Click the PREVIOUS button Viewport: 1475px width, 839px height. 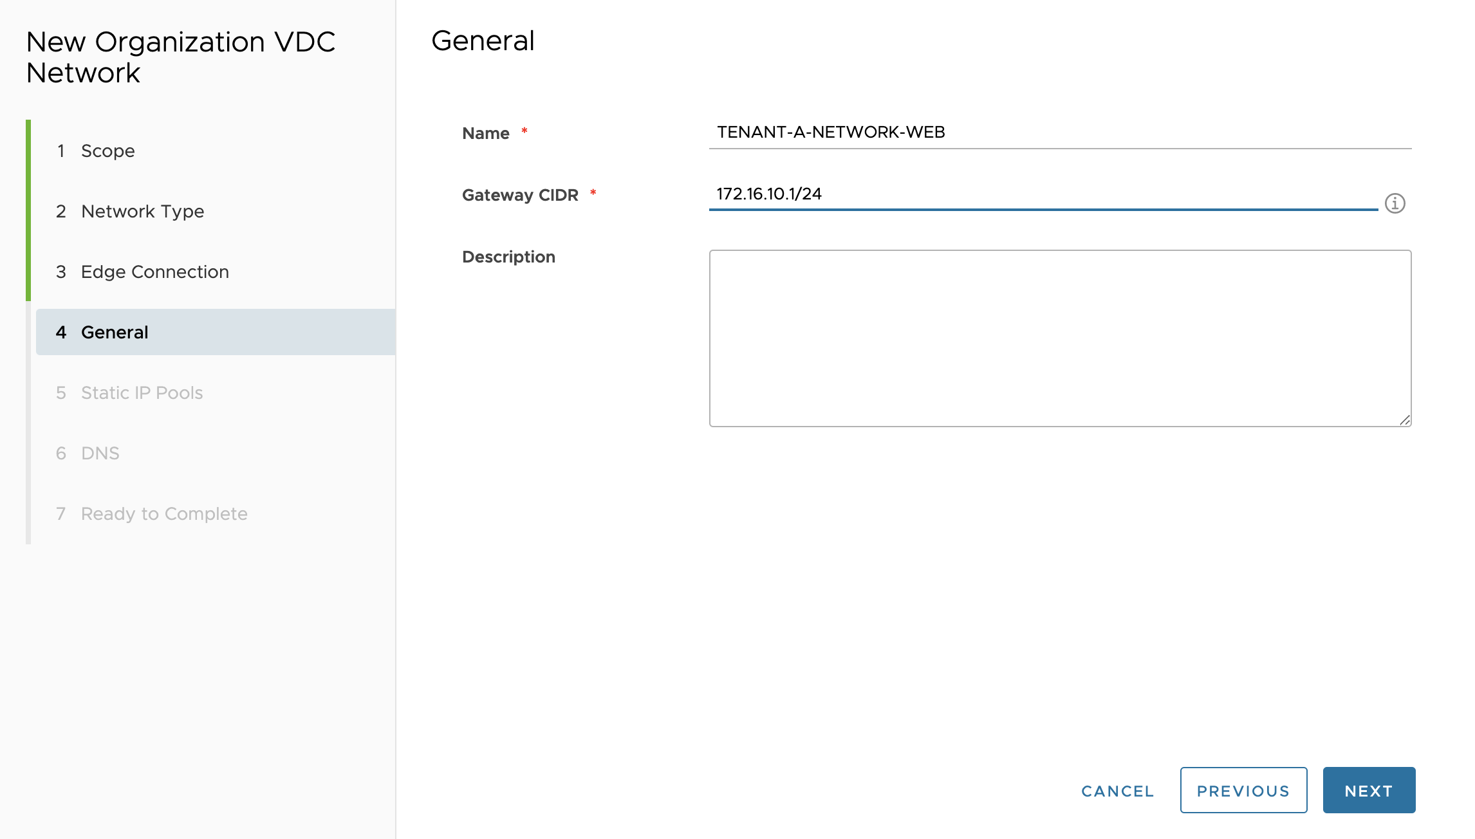pos(1243,790)
